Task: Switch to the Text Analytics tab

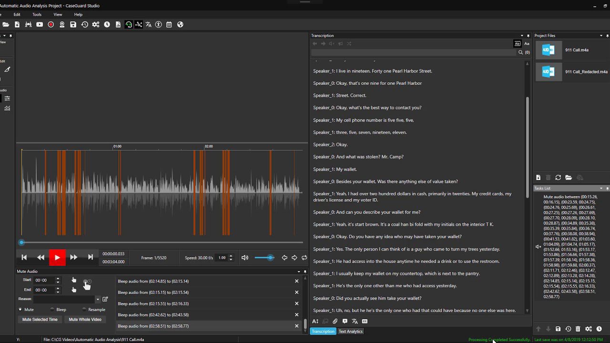Action: coord(350,332)
